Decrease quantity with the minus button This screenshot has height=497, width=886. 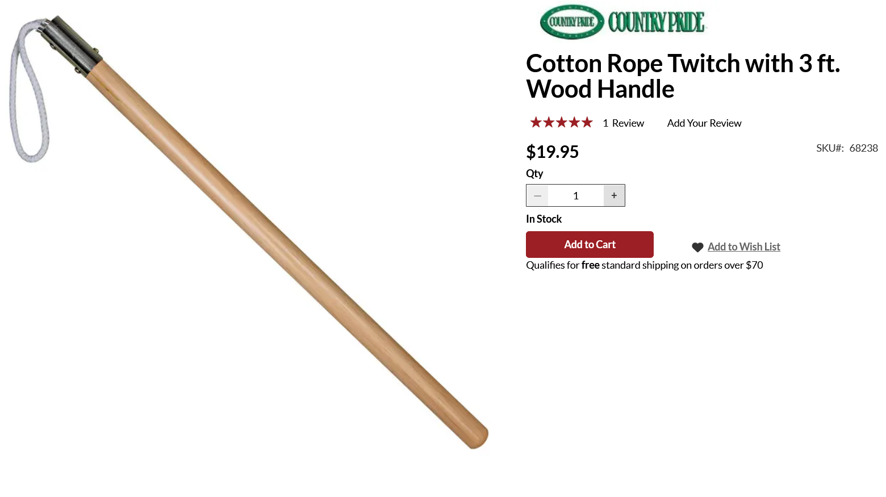pos(537,195)
